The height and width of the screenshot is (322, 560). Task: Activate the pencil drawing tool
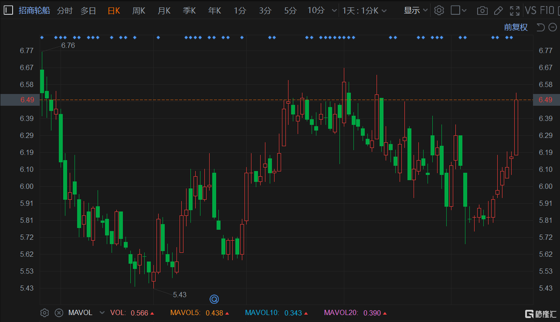click(x=499, y=10)
